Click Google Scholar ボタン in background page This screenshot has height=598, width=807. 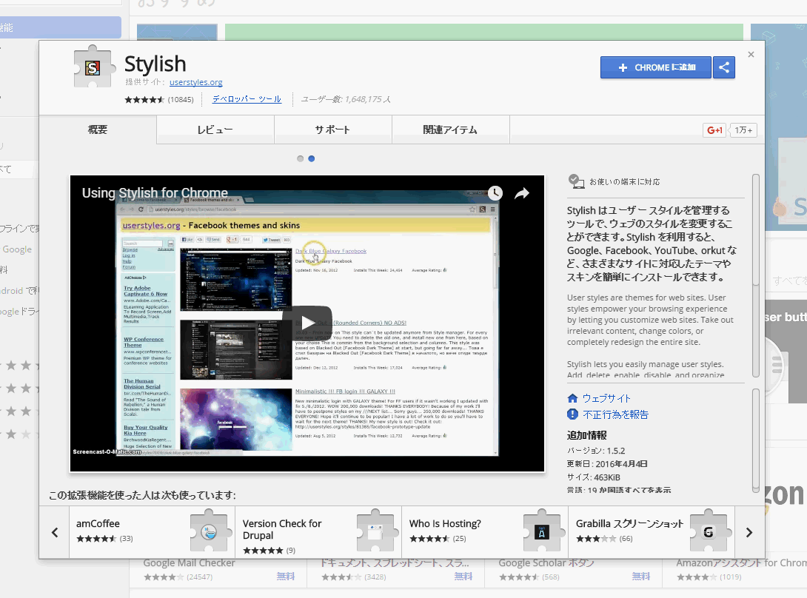tap(546, 563)
